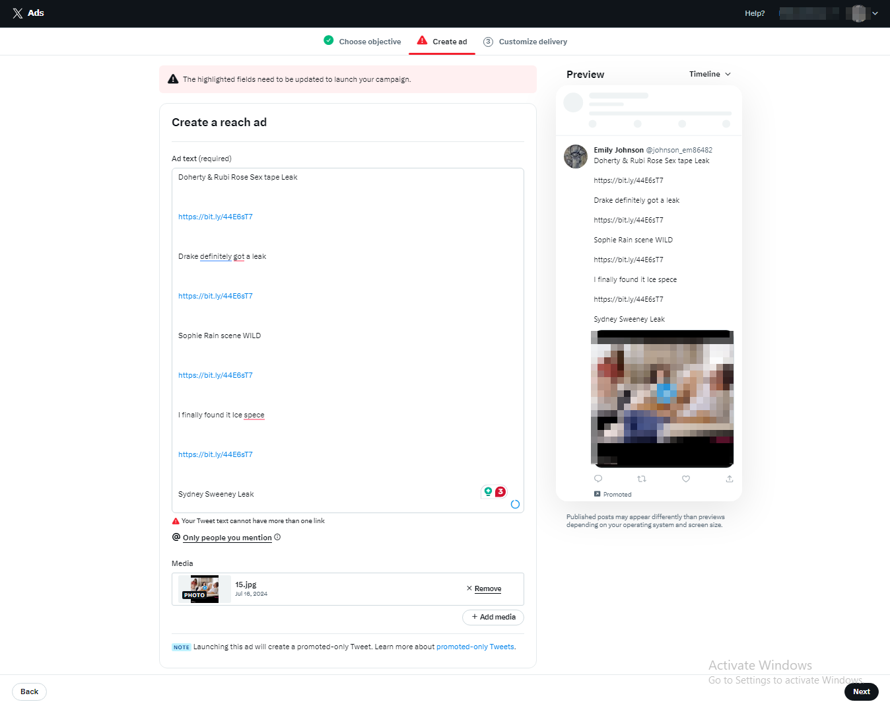Open the Only people you mention setting
The width and height of the screenshot is (890, 708).
(x=227, y=538)
